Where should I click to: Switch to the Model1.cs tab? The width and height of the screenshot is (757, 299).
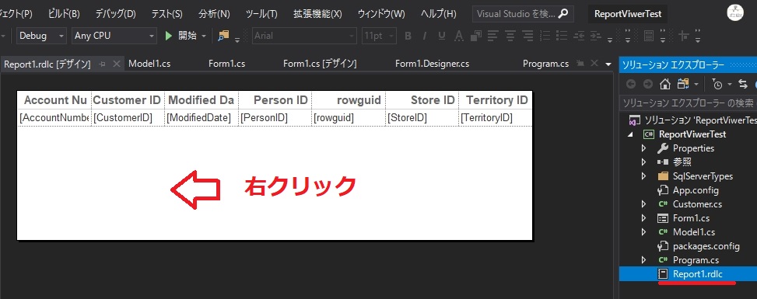(x=149, y=64)
